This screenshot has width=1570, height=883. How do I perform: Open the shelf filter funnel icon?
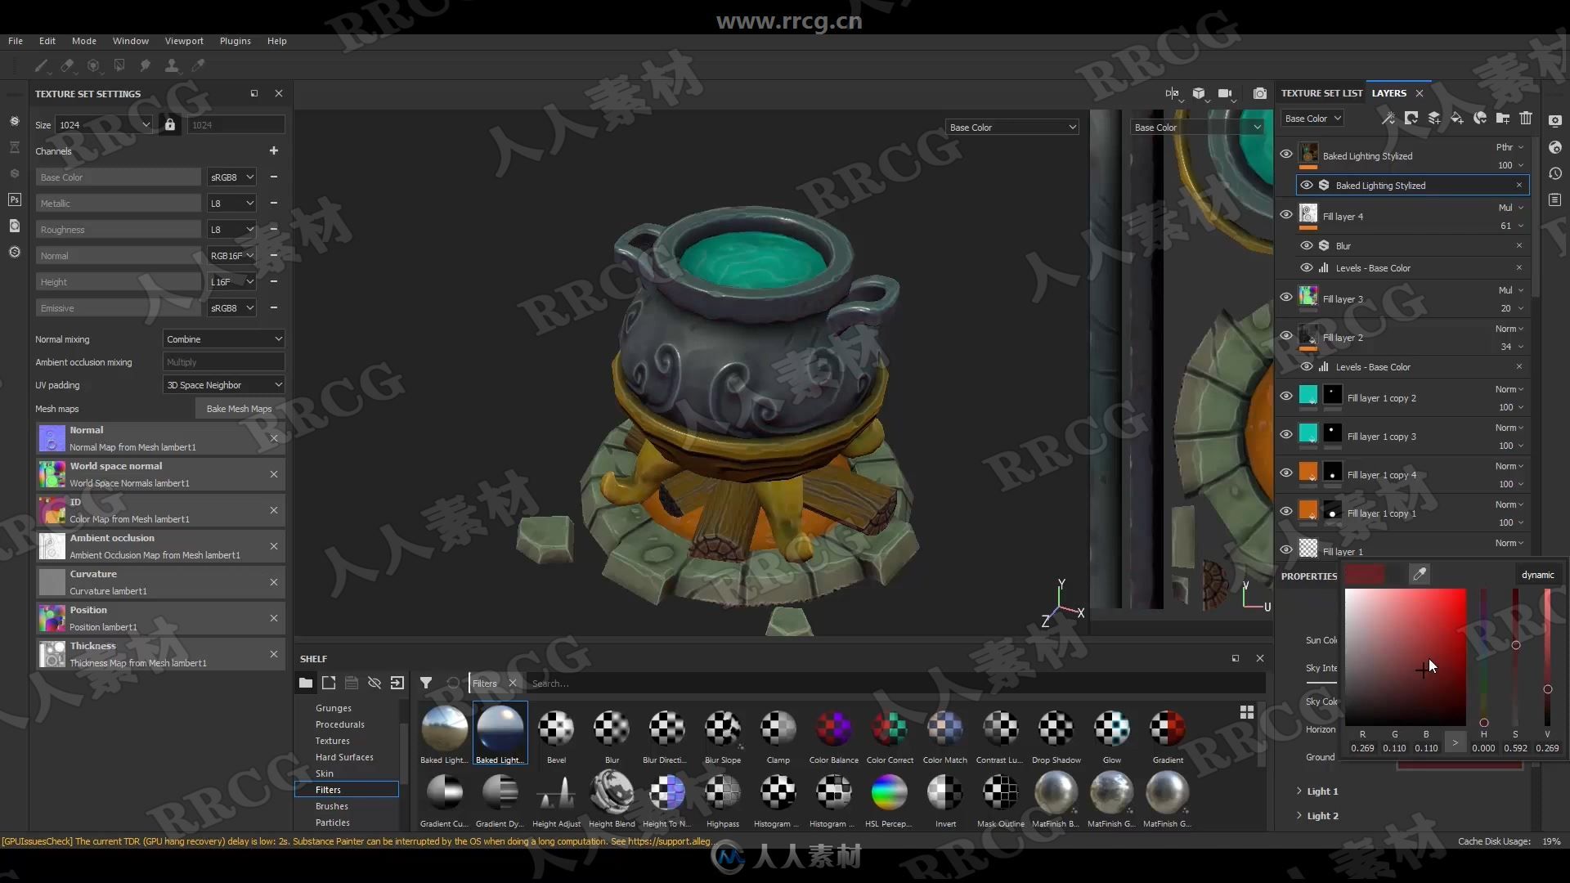426,683
